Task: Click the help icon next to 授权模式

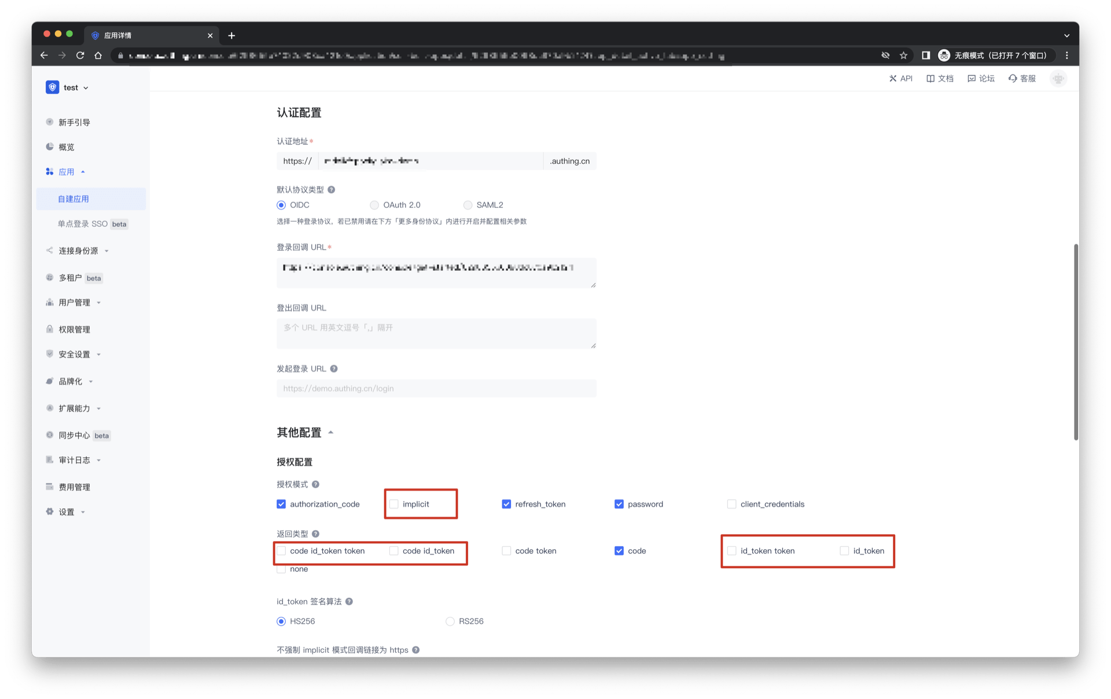Action: (316, 484)
